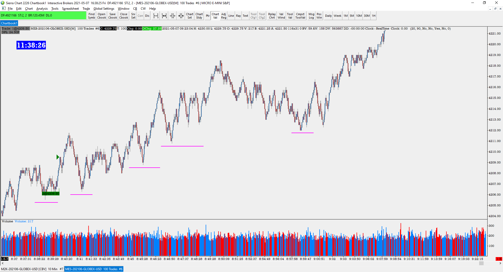Click the DPL: 24.50P label
Image resolution: width=503 pixels, height=272 pixels.
[10, 32]
